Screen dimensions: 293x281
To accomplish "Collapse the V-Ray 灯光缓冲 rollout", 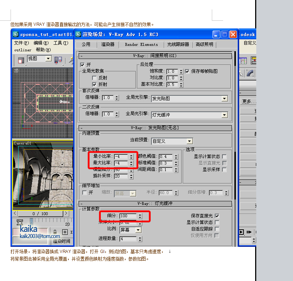I will coord(155,203).
